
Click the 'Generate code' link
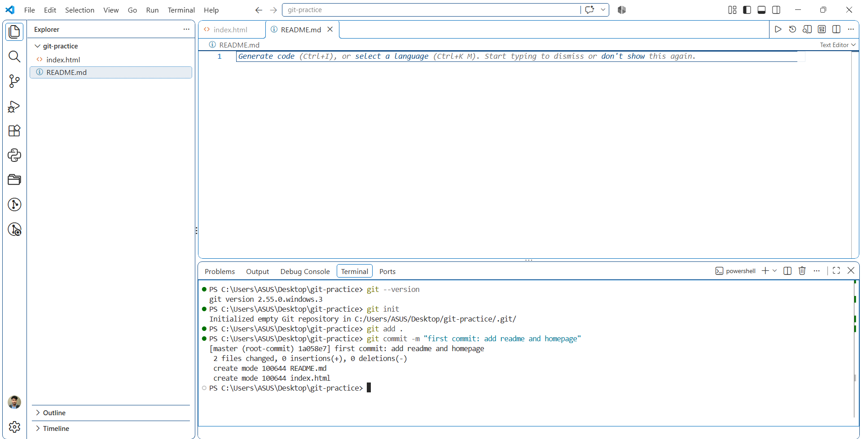click(266, 57)
